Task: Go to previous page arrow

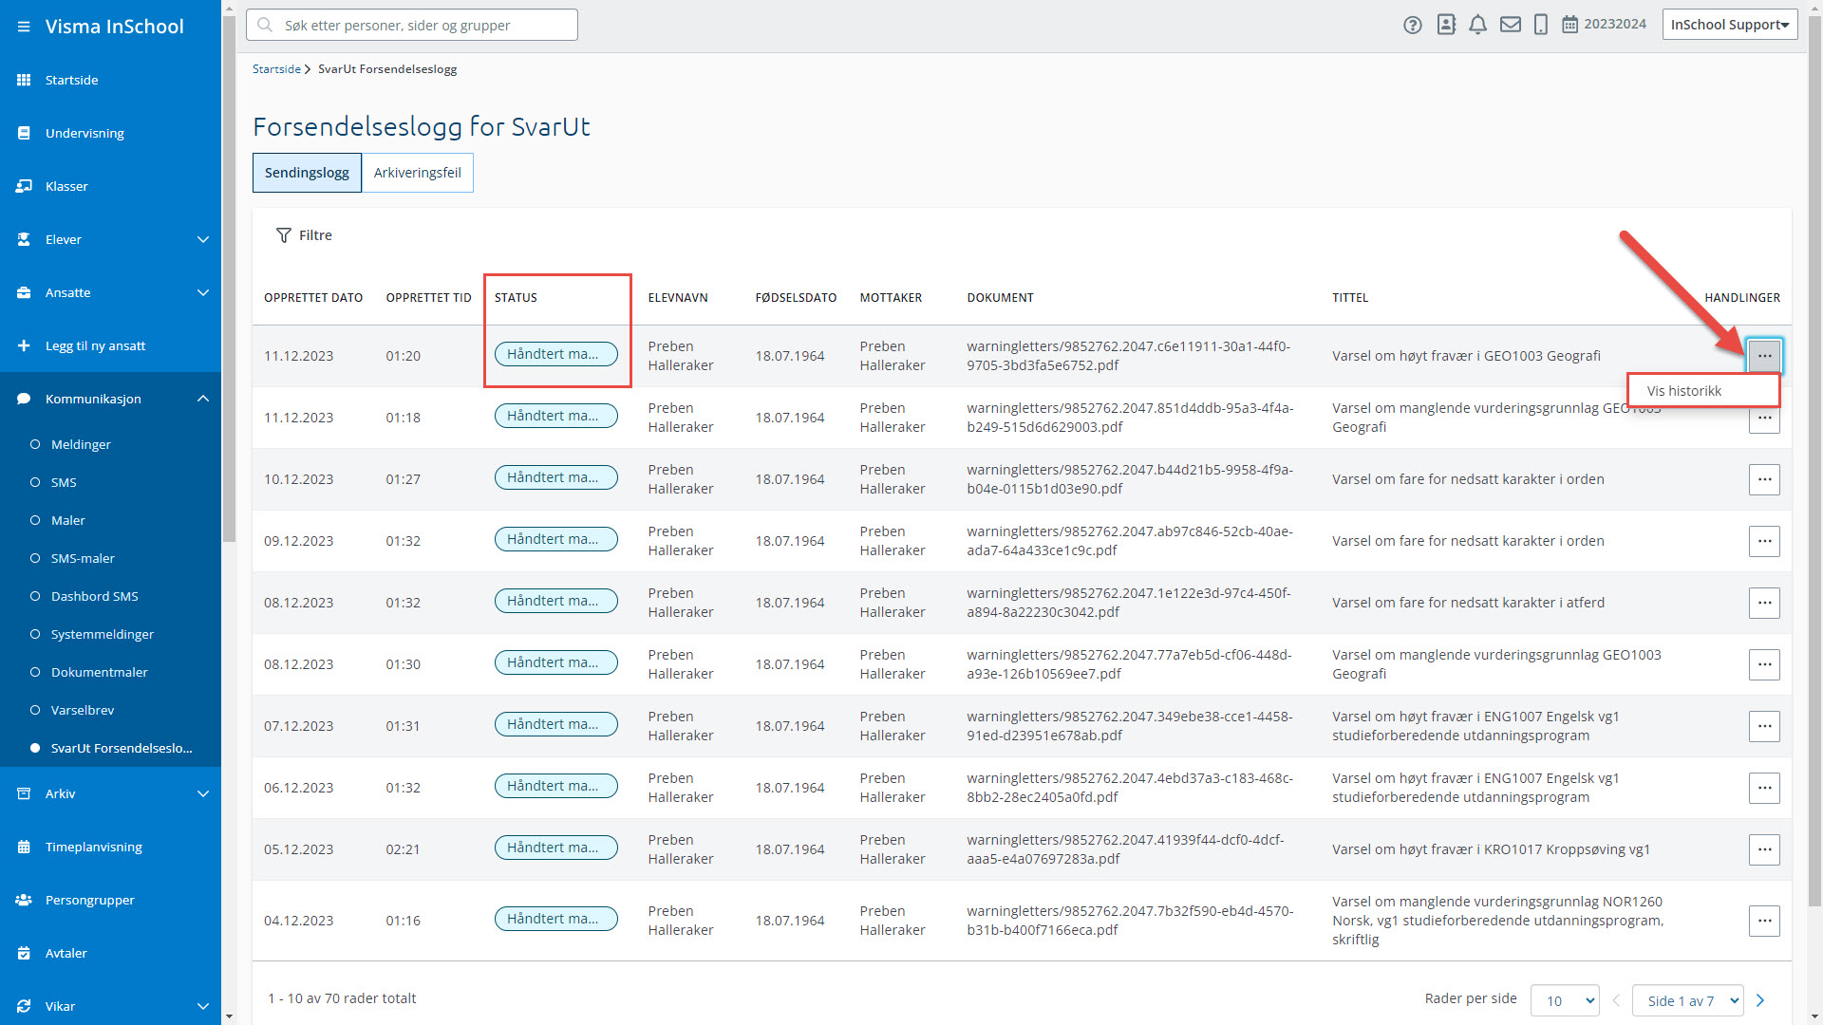Action: (x=1616, y=1000)
